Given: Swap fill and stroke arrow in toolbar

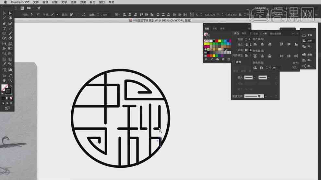Looking at the screenshot, I should click(11, 86).
